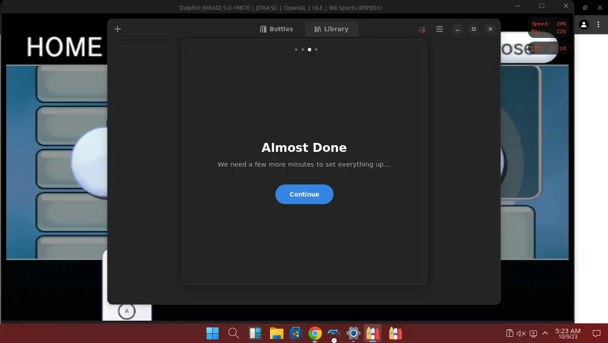Screen dimensions: 608x343
Task: Restore down the Chrome window
Action: coord(585,8)
